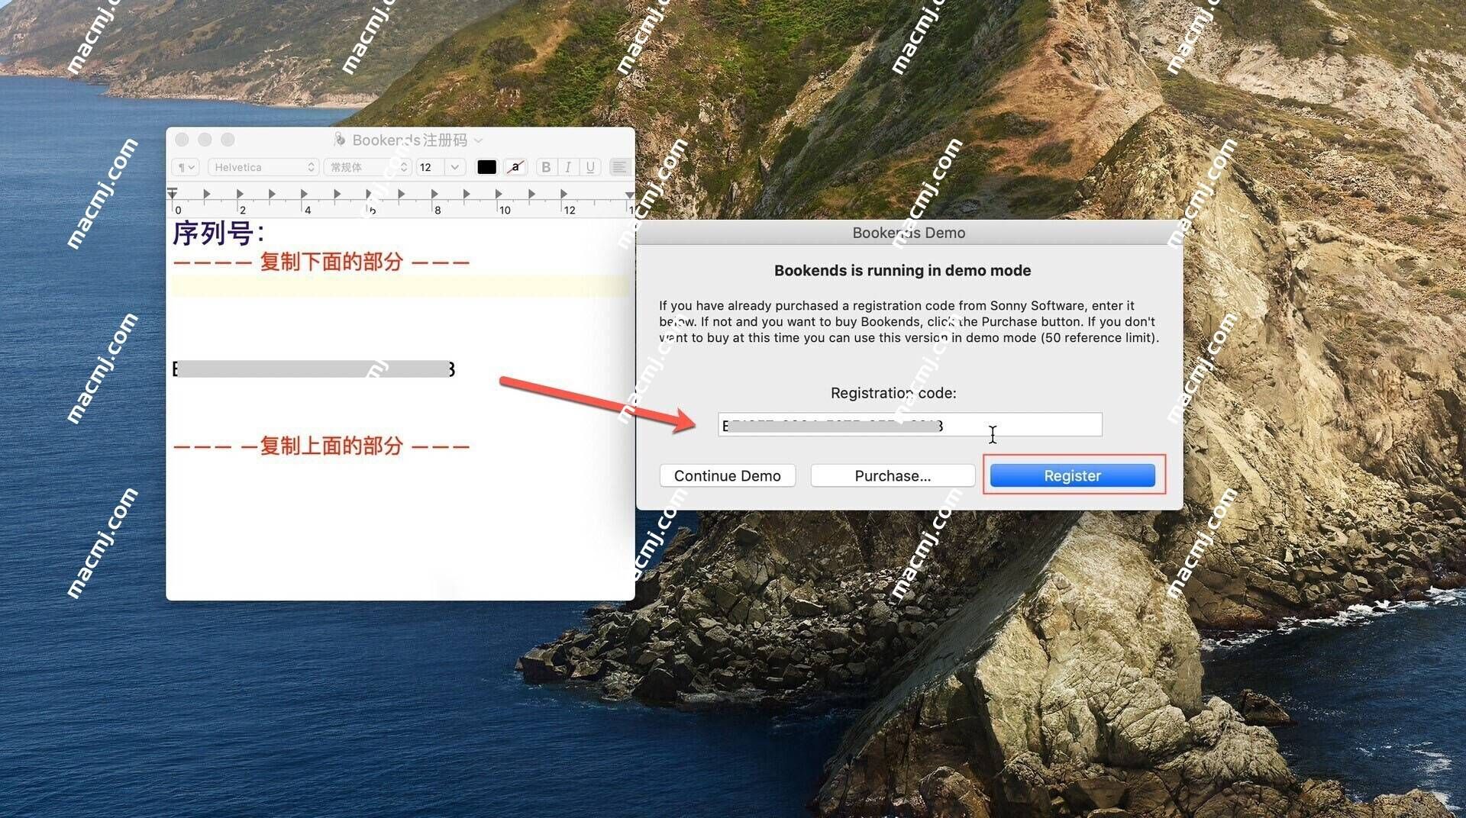Open paragraph styles dropdown in TextEdit
The image size is (1466, 818).
click(x=186, y=167)
